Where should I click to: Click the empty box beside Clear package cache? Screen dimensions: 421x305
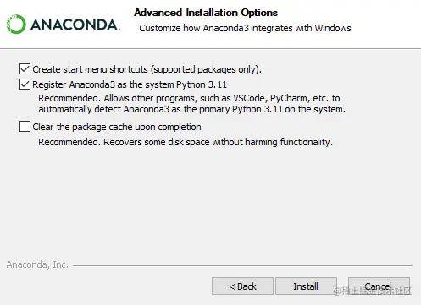pyautogui.click(x=25, y=127)
